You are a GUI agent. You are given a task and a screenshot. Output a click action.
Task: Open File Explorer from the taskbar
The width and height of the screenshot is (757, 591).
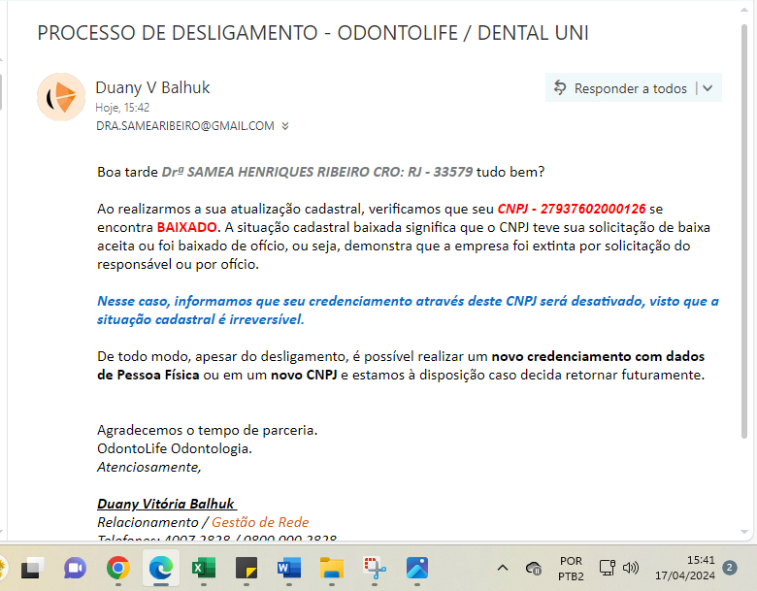pos(332,569)
